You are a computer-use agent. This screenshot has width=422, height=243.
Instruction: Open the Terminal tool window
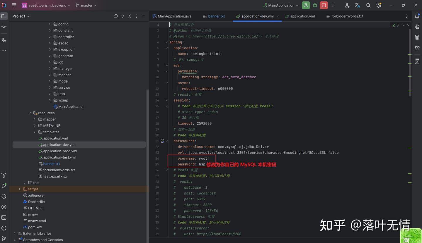point(4,218)
